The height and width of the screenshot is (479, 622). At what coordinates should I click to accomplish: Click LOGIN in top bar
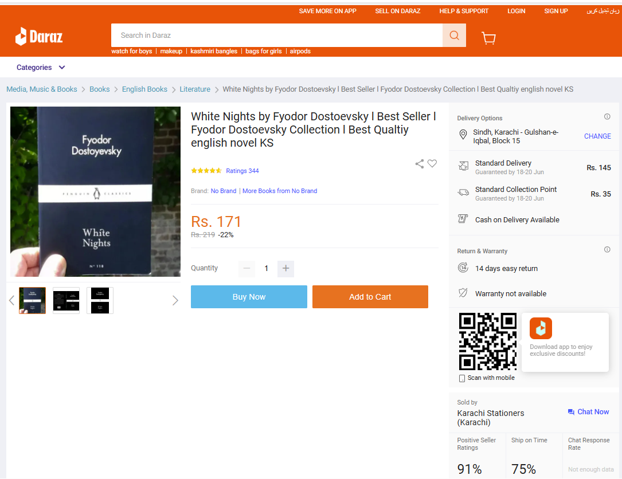click(x=516, y=11)
